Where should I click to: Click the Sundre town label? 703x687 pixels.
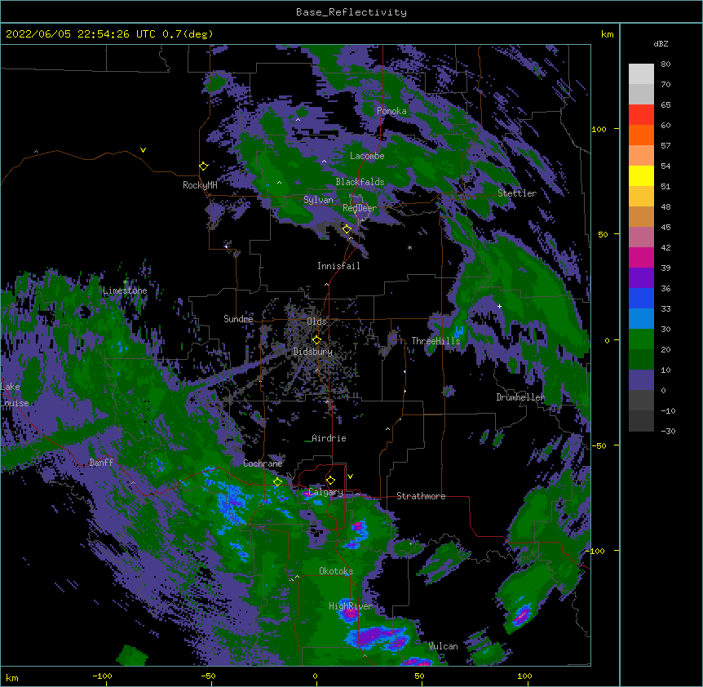[x=238, y=319]
